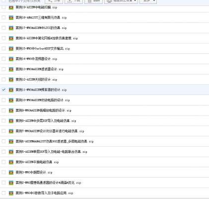
Task: Open file name 案例13-MWO&AXIEM滤波器设计.zip
Action: click(40, 69)
